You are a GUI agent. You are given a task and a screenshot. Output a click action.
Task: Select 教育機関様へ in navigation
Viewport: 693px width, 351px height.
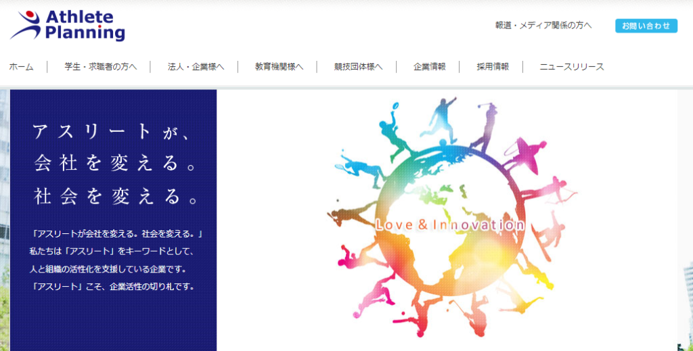click(x=279, y=67)
